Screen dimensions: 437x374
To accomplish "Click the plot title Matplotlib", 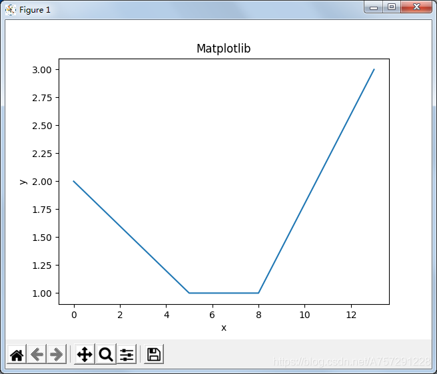I will pos(224,49).
